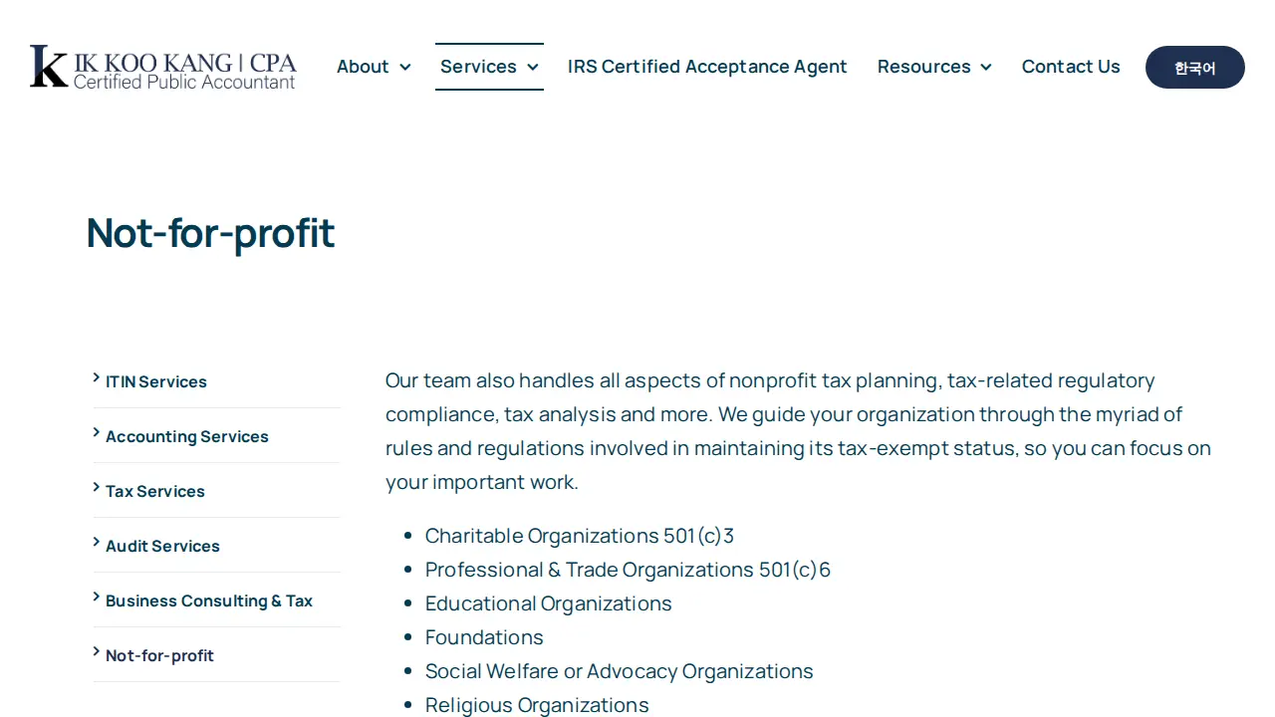The image size is (1275, 717).
Task: Click the 'Educational Organizations' list item
Action: pyautogui.click(x=549, y=603)
